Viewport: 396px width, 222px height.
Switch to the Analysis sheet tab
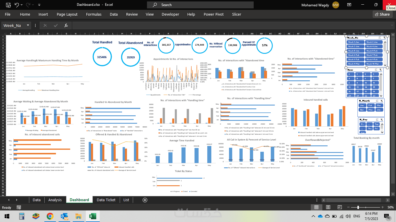[55, 200]
